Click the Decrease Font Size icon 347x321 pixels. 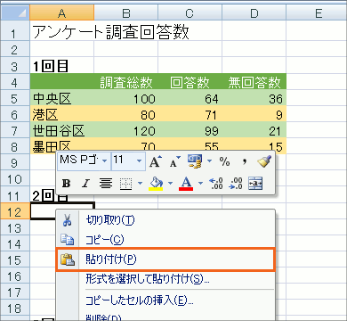(174, 161)
